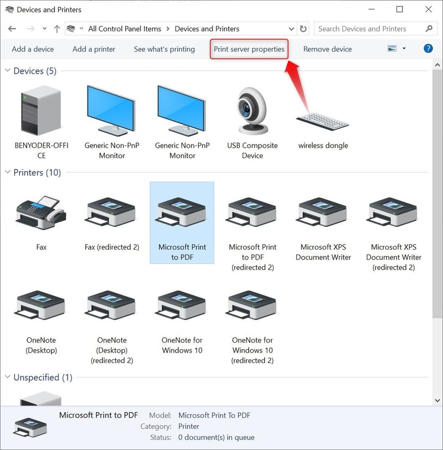This screenshot has width=443, height=450.
Task: Change your view using the view icon
Action: (392, 49)
